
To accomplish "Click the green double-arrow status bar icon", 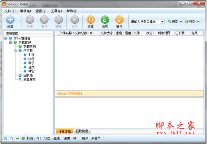I will pyautogui.click(x=17, y=139).
